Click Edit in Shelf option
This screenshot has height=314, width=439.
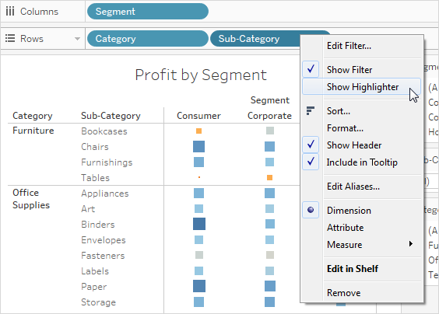pyautogui.click(x=353, y=269)
